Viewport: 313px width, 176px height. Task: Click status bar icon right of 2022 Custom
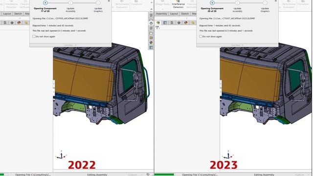click(148, 175)
